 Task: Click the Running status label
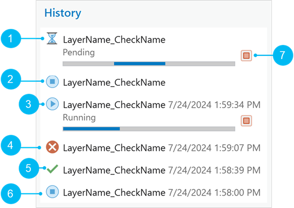[x=79, y=117]
